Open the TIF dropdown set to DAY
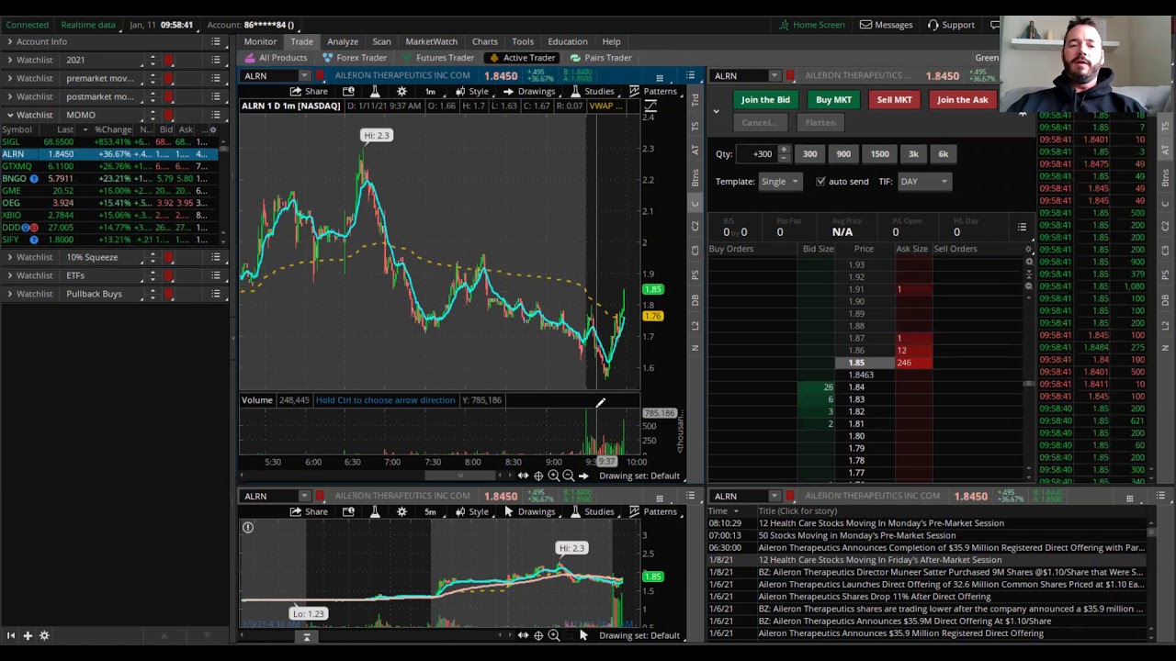The width and height of the screenshot is (1176, 661). 923,182
